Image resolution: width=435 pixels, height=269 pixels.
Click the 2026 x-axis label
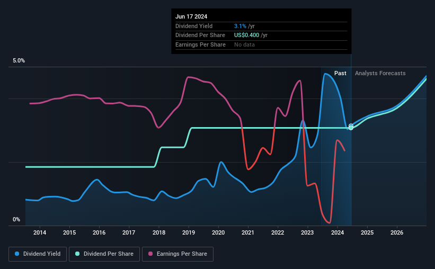(x=397, y=232)
